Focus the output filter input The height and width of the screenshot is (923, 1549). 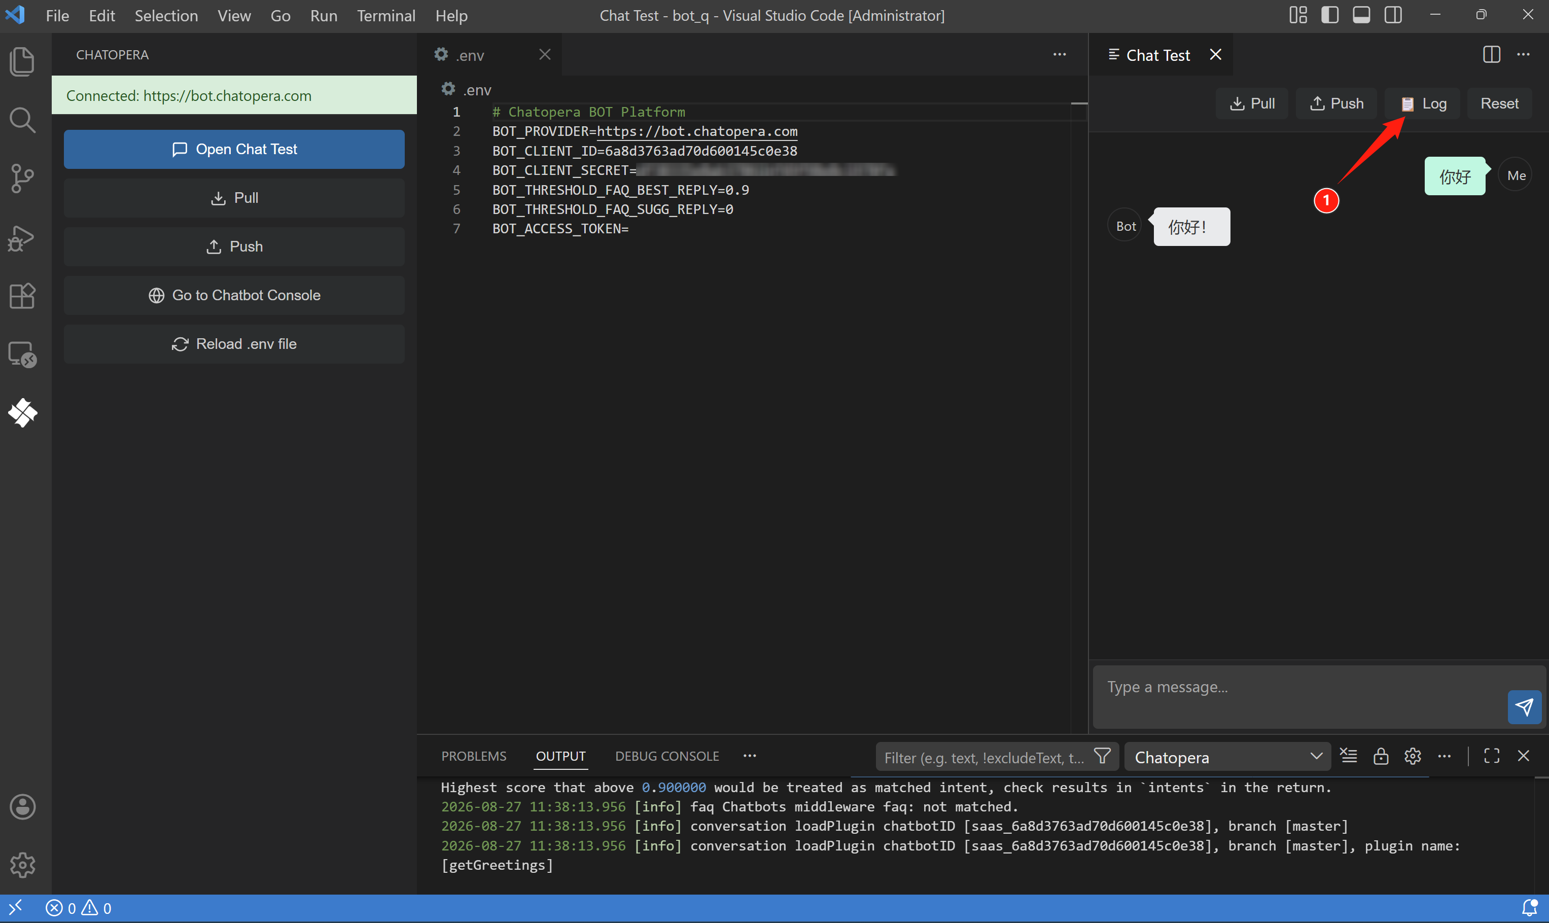click(984, 757)
